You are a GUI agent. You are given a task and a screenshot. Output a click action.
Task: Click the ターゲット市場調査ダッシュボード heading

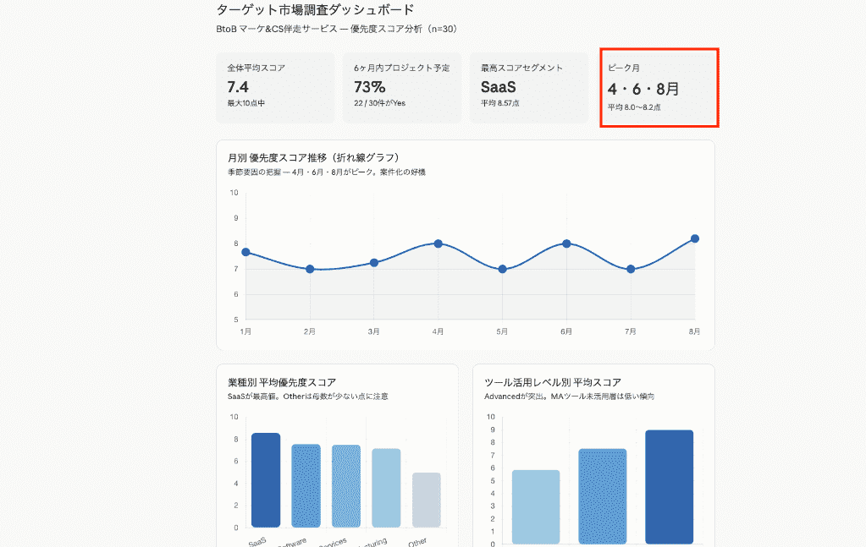pos(316,10)
